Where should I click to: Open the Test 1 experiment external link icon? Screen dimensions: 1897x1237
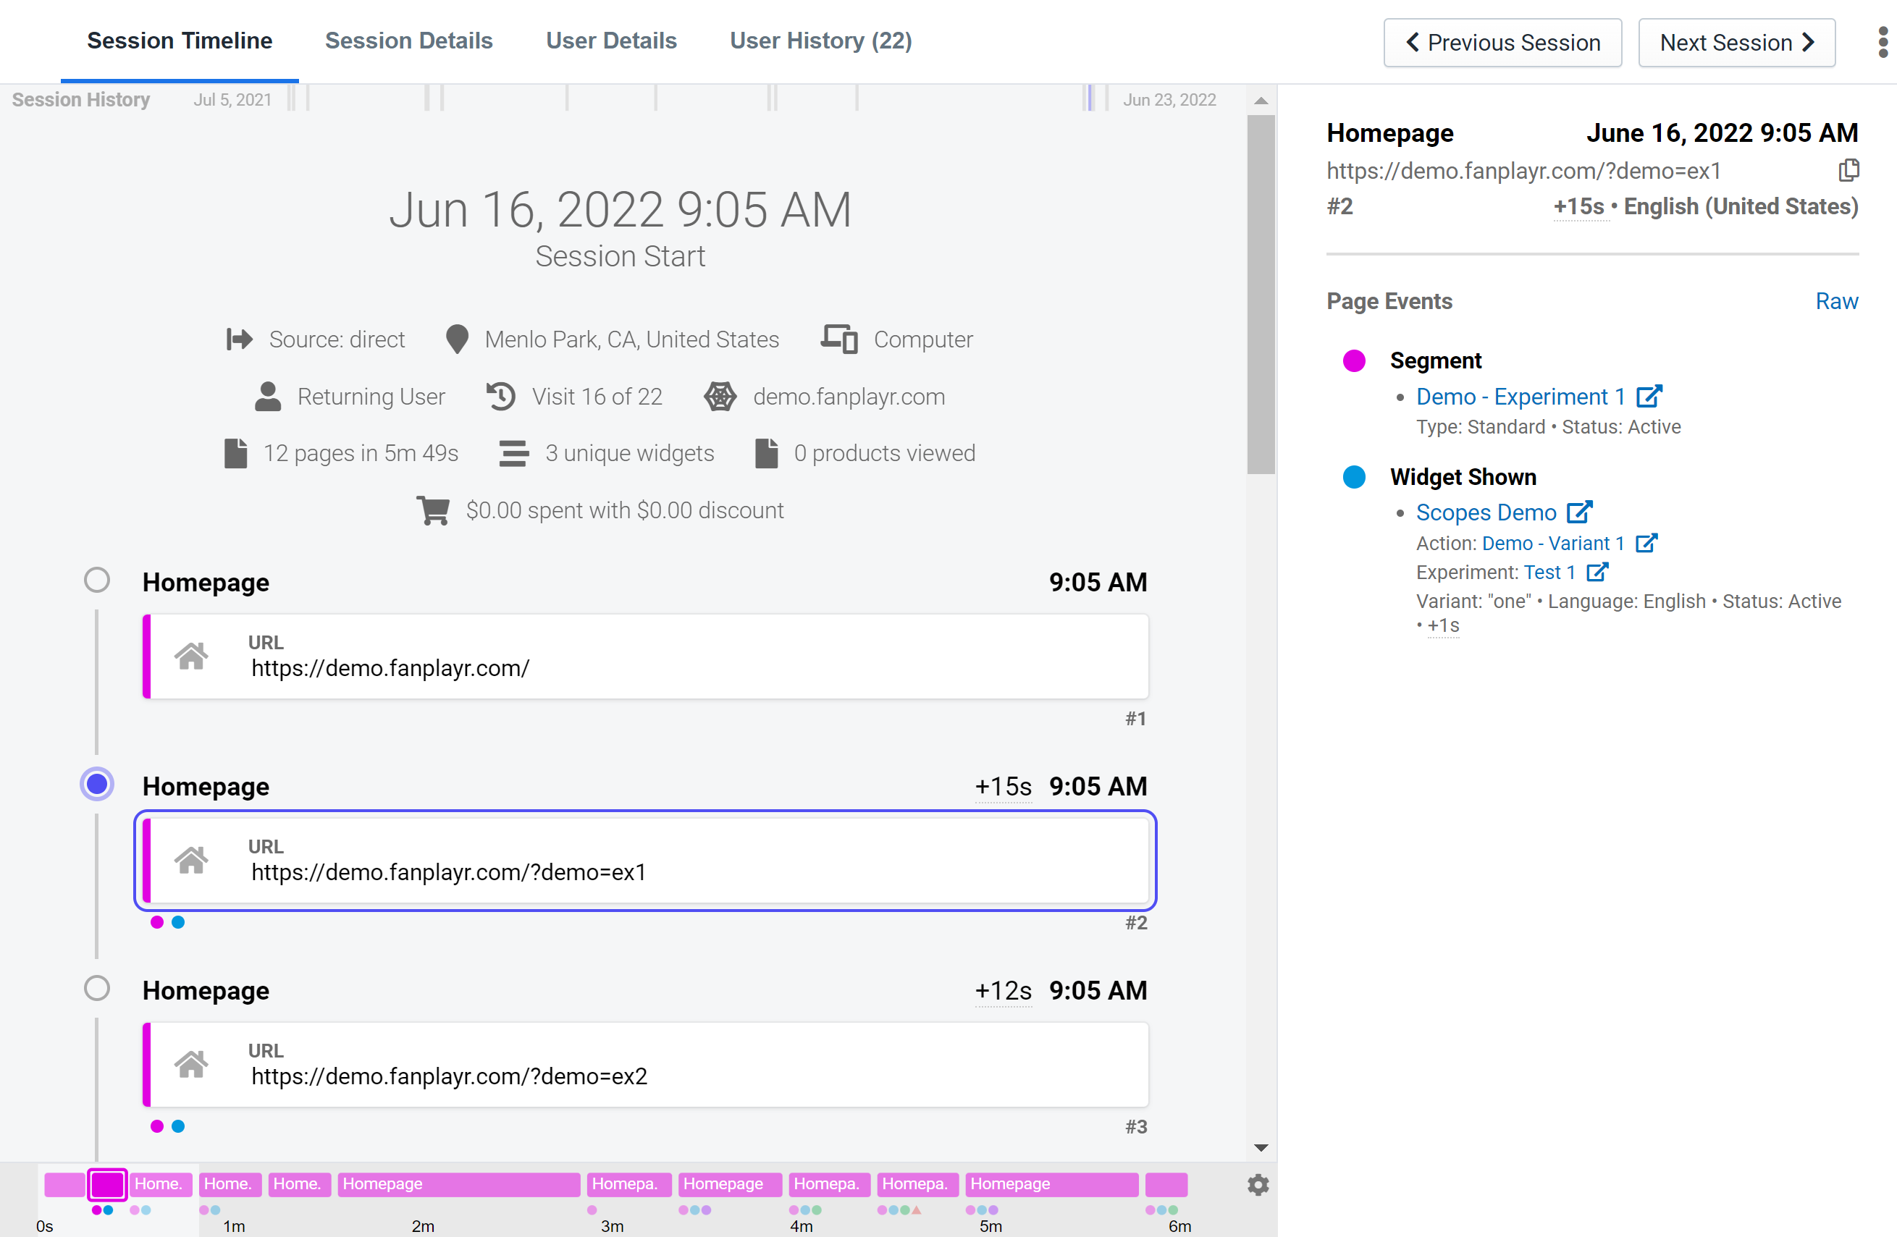(x=1597, y=572)
